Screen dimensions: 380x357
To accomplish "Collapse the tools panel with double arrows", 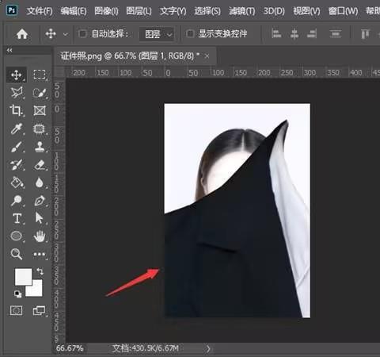I will [9, 50].
